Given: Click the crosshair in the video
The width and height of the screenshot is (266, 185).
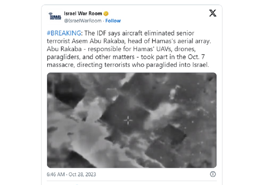Looking at the screenshot, I should pos(128,120).
